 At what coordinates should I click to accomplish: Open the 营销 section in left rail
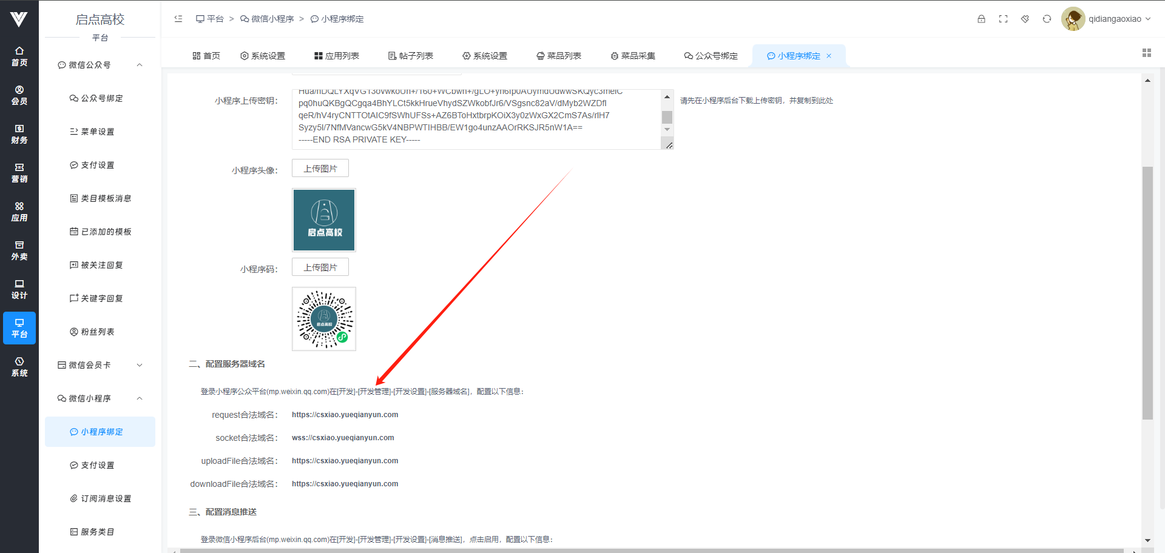[19, 173]
